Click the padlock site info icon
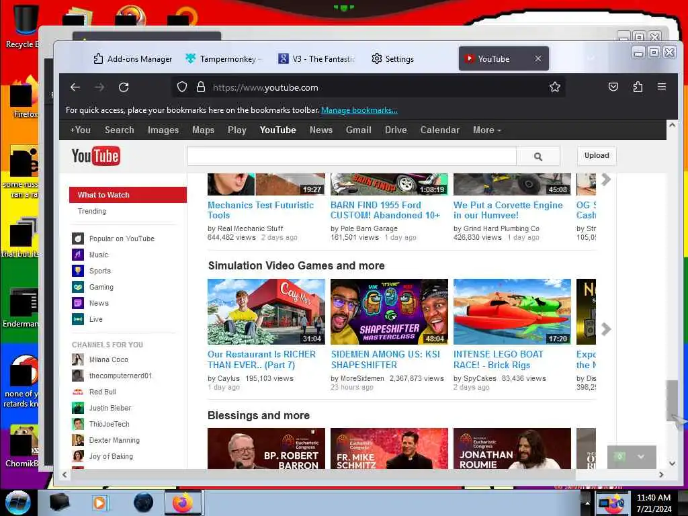The width and height of the screenshot is (688, 516). pyautogui.click(x=201, y=87)
